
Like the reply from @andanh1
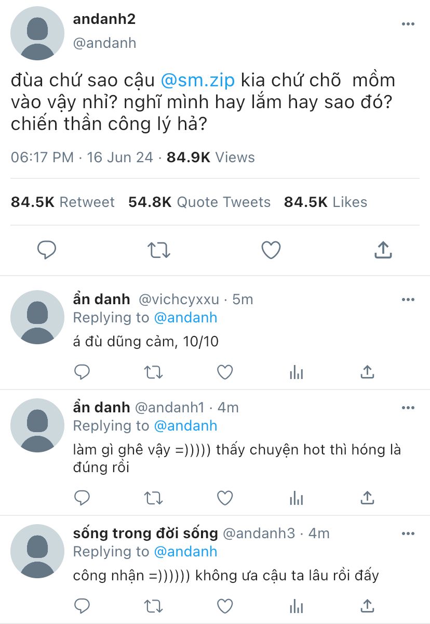[224, 498]
